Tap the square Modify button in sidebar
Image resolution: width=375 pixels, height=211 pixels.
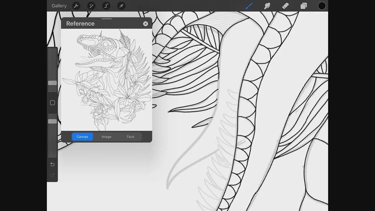(52, 103)
